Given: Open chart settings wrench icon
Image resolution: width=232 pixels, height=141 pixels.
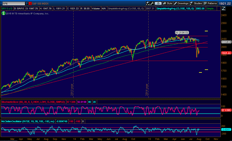Looking at the screenshot, I should [x=152, y=3].
